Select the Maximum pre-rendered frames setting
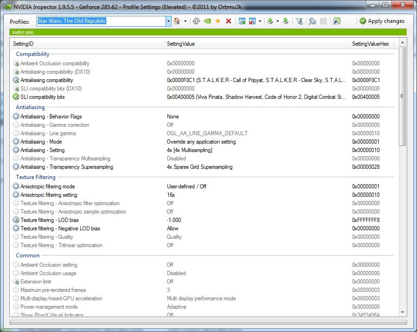The width and height of the screenshot is (417, 332). (x=53, y=290)
